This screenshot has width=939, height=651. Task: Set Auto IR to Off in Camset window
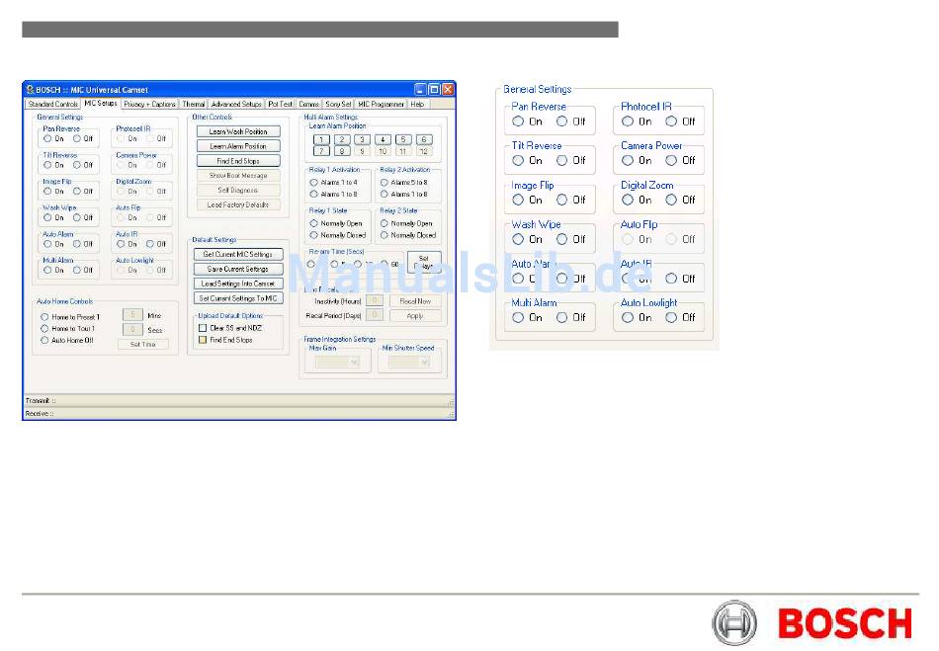[150, 244]
